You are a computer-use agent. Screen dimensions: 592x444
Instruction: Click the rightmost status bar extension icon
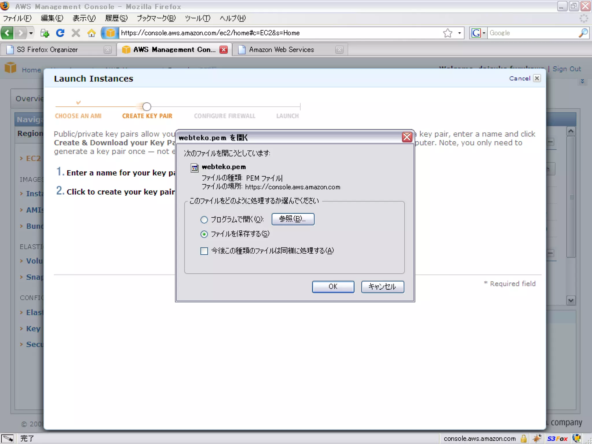coord(577,439)
